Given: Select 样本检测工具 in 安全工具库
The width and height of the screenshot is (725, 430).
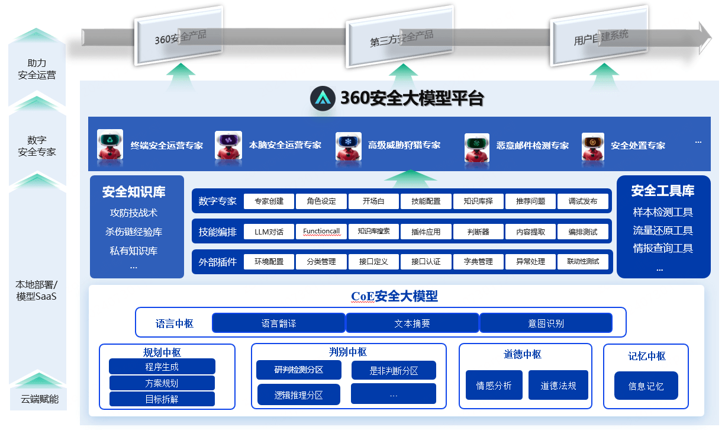Looking at the screenshot, I should click(663, 212).
